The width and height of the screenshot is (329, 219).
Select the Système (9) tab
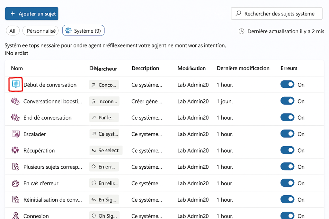[x=83, y=30]
